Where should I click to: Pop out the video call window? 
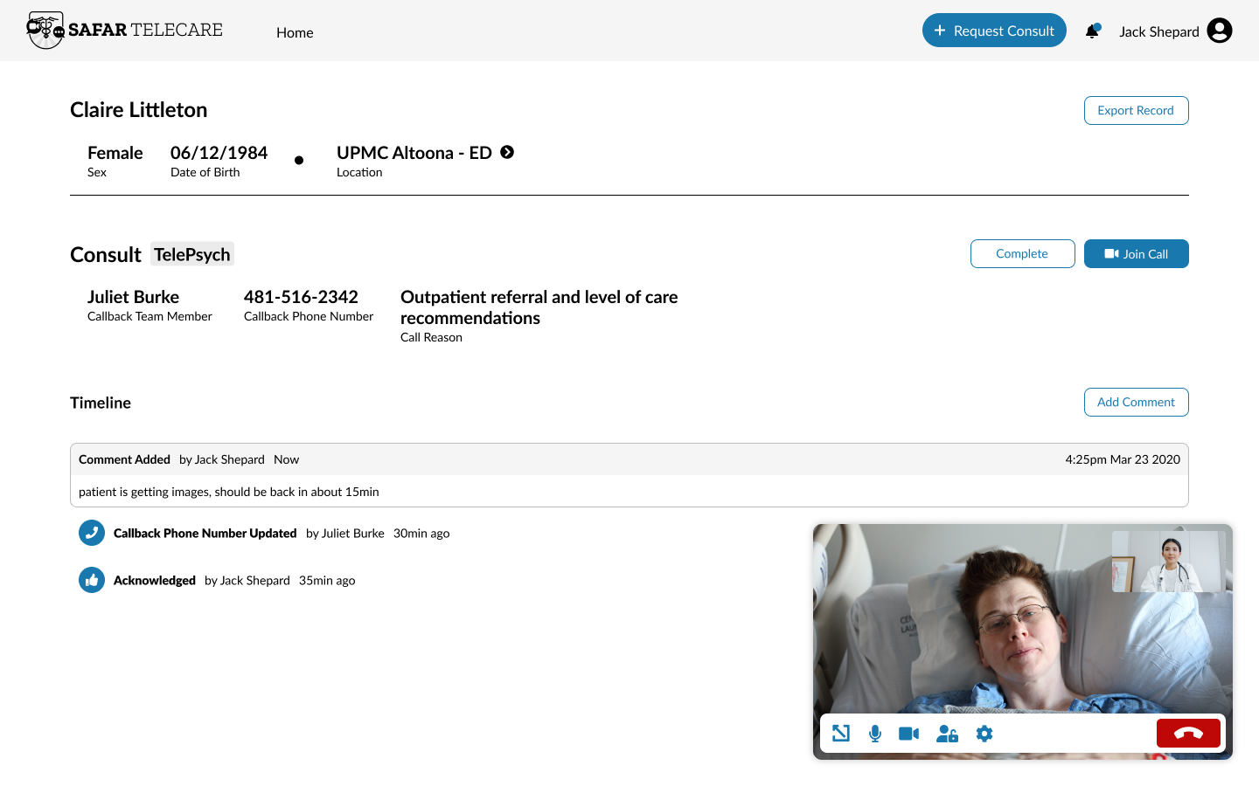click(840, 734)
